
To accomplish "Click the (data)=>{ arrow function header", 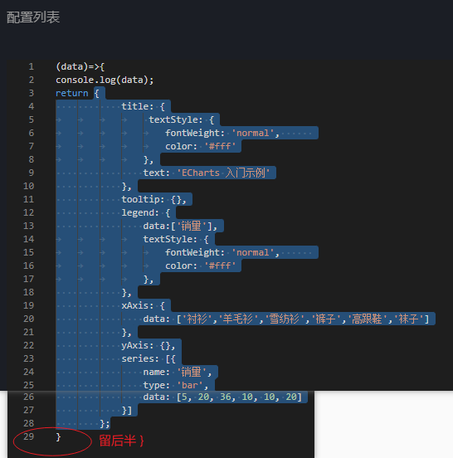I will (x=80, y=66).
